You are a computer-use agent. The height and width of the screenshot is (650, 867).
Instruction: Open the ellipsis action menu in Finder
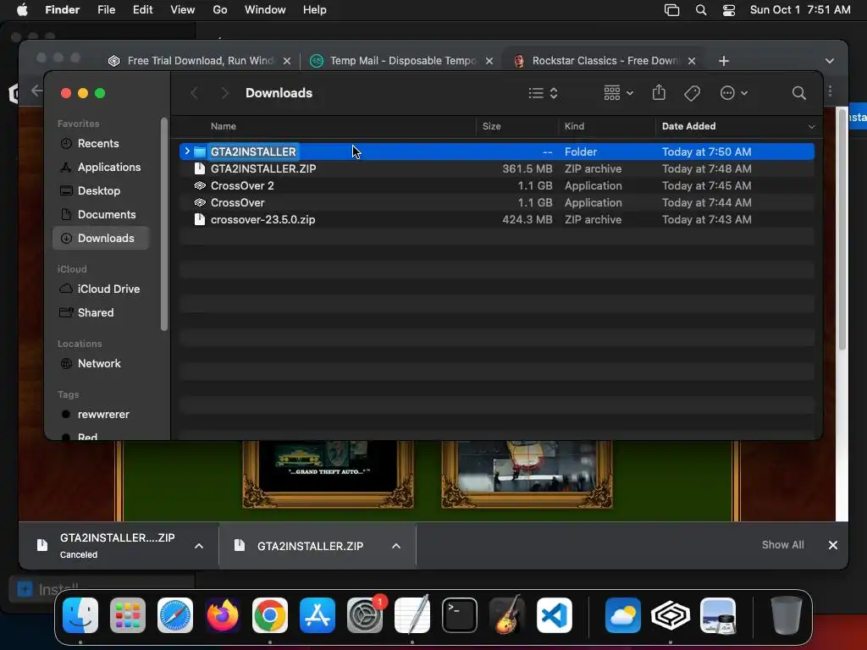point(734,93)
